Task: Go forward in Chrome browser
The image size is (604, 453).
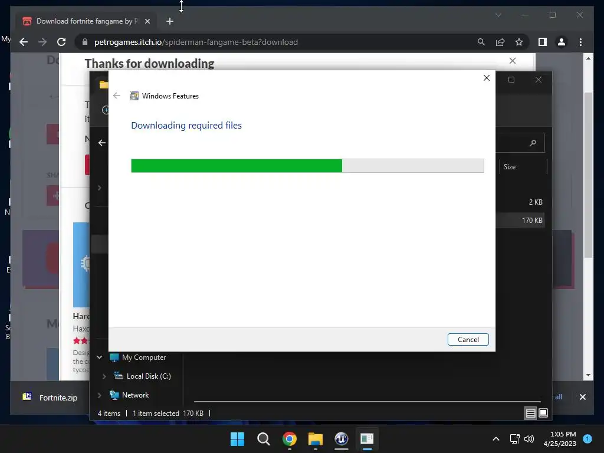Action: [42, 42]
